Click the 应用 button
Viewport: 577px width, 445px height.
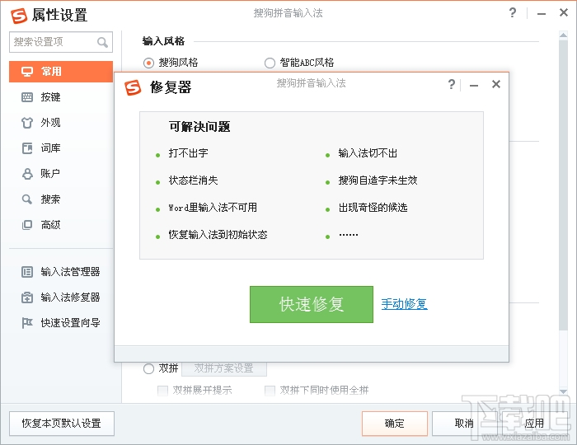534,424
